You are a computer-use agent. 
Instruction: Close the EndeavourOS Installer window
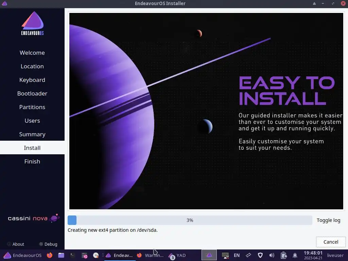[x=343, y=3]
